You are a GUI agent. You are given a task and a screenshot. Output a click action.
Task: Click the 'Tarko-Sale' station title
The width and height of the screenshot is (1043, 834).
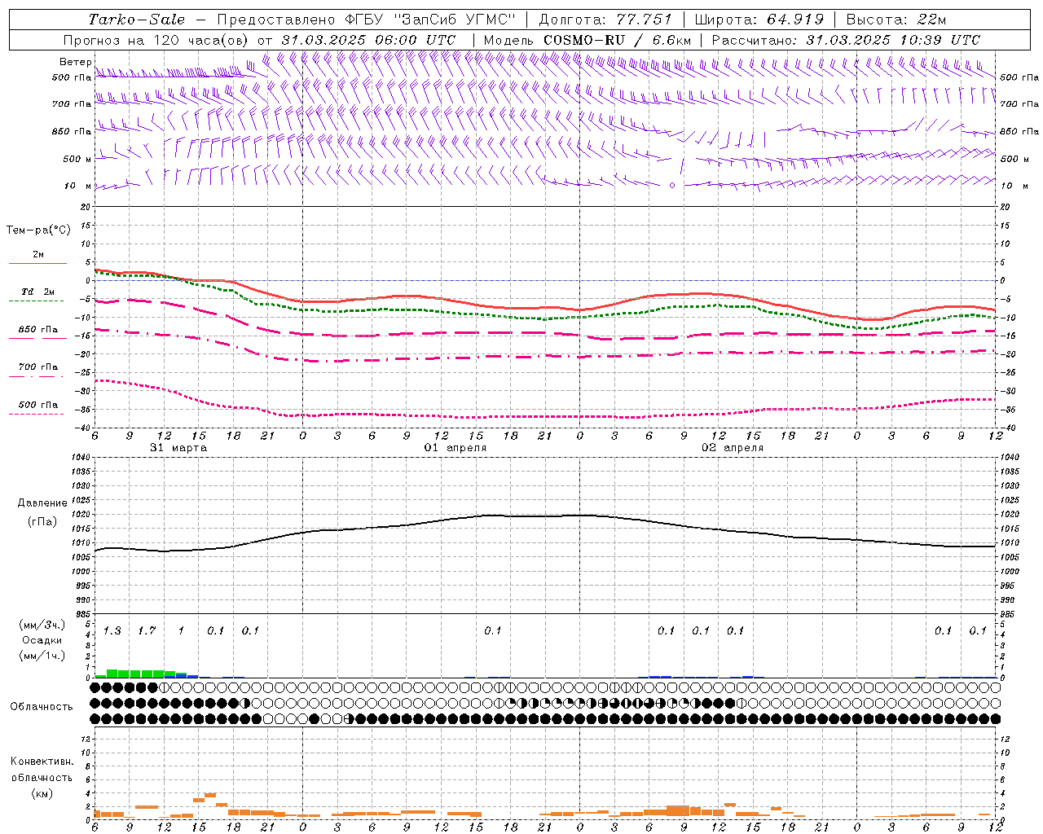[x=136, y=20]
